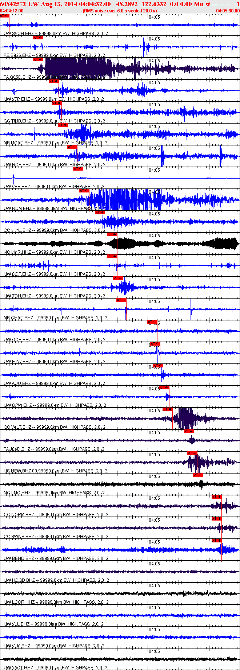240x670 pixels.
Task: Click the red pick flag on PB B926 trace
Action: point(38,38)
